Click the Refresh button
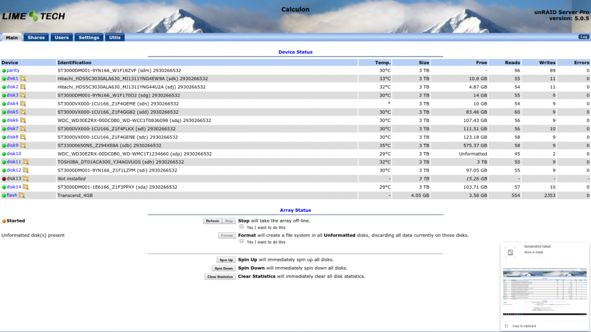The width and height of the screenshot is (591, 332). click(212, 221)
